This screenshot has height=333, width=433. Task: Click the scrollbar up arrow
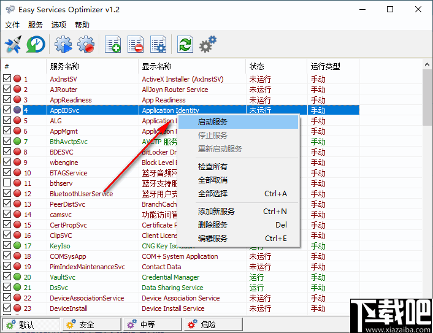point(427,64)
